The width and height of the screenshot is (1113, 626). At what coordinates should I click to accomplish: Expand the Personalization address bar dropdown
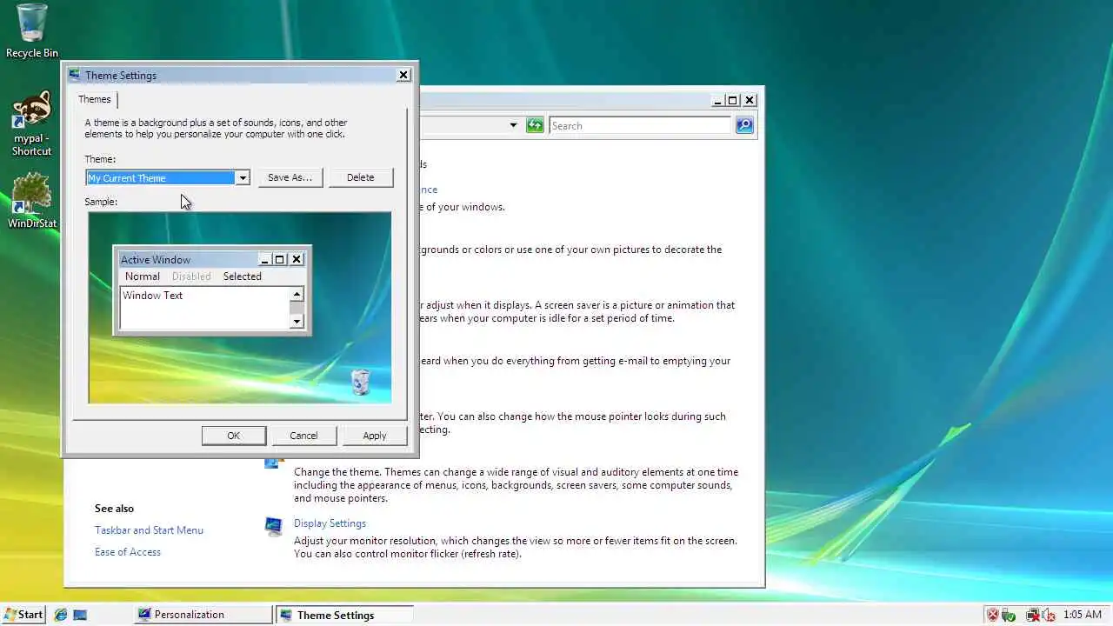click(513, 125)
